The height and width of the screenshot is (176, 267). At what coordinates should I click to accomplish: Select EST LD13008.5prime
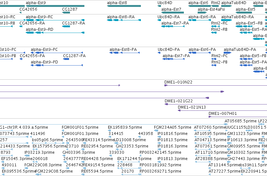click(130, 140)
